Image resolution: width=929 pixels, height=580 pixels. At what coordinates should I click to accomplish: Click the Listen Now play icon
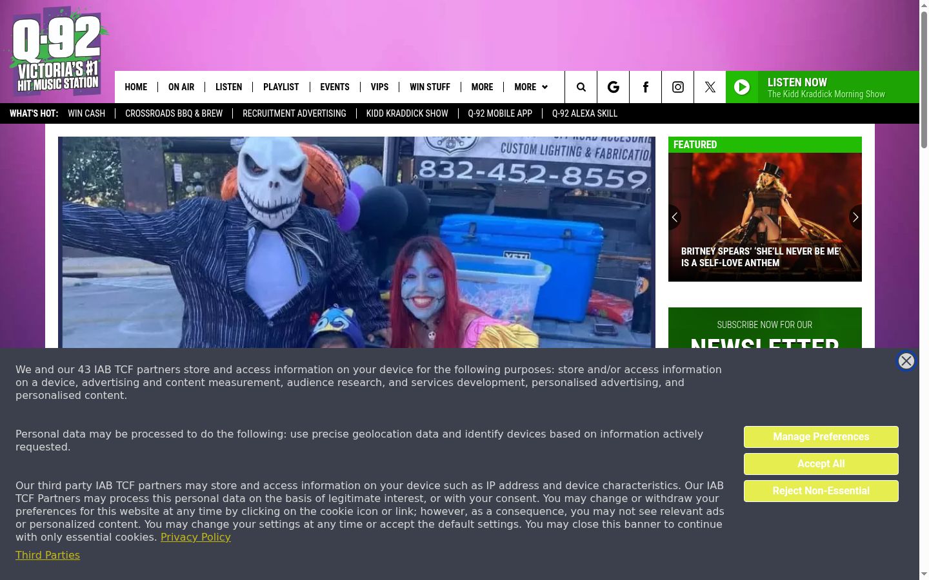(742, 87)
